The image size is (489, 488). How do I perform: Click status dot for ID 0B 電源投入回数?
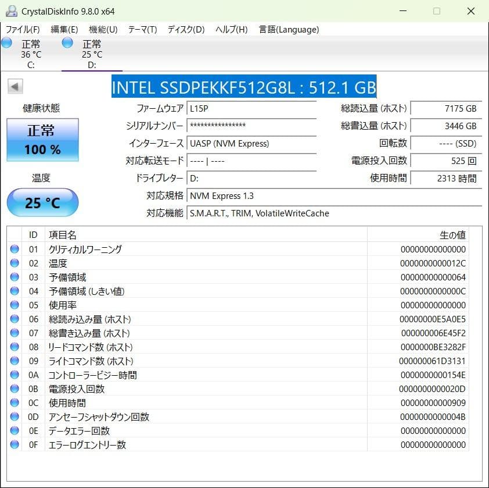[x=15, y=389]
